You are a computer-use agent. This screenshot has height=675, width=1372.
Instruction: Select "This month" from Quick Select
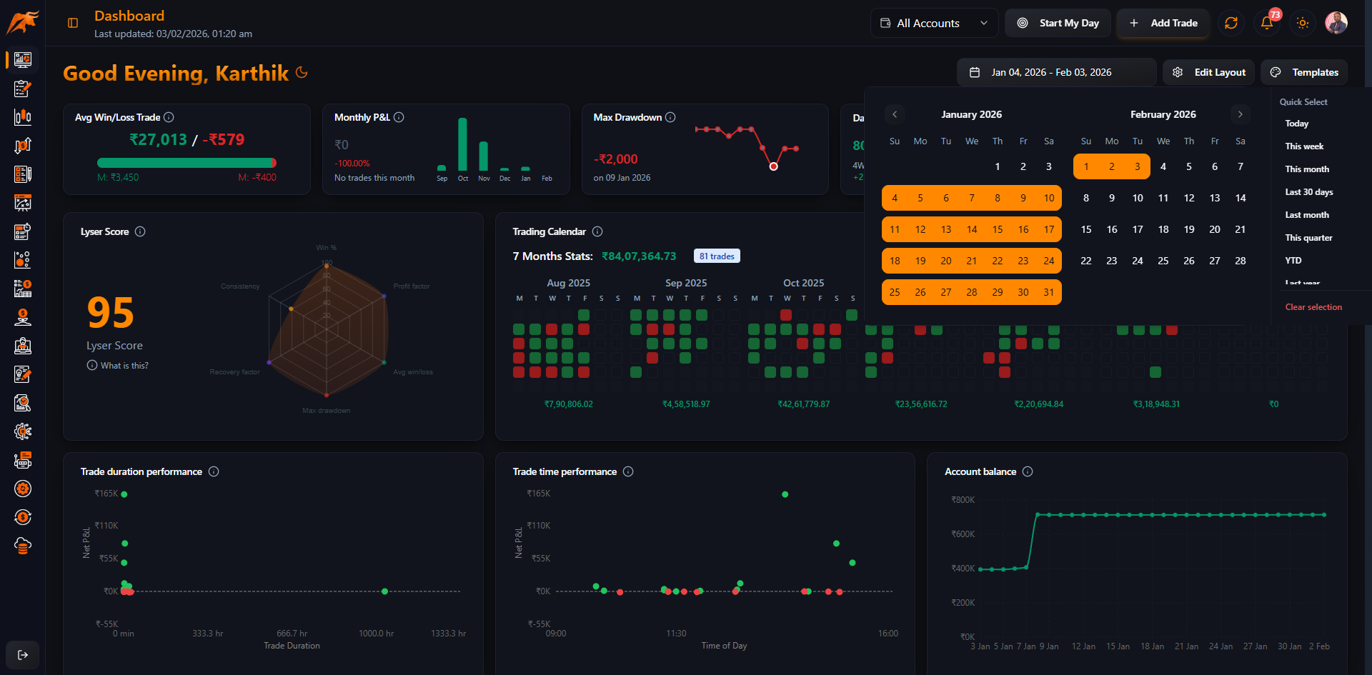pos(1307,169)
